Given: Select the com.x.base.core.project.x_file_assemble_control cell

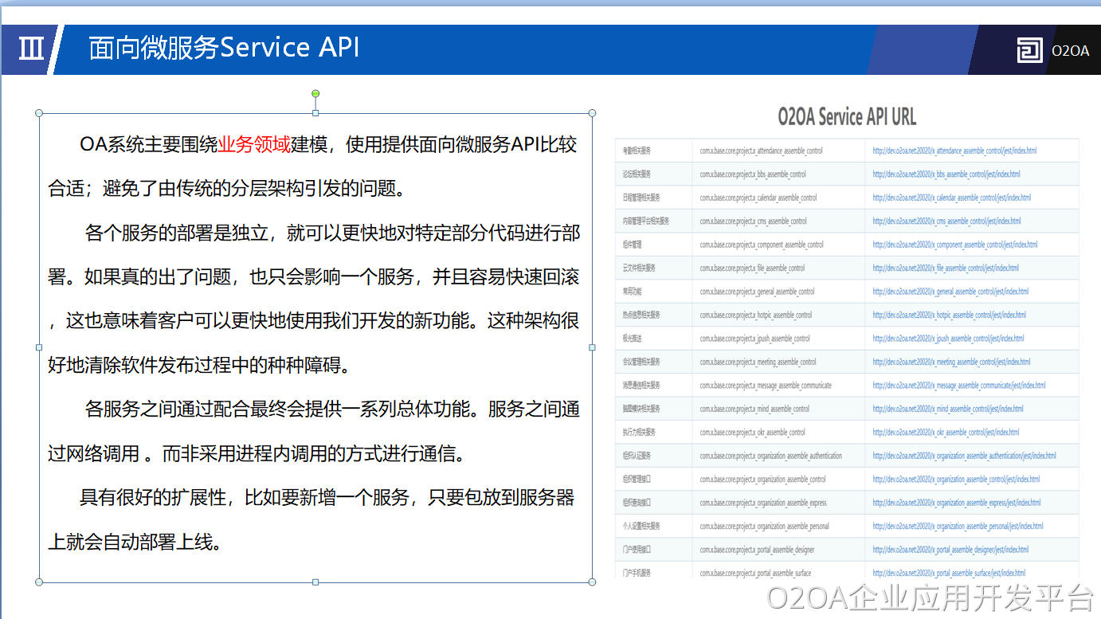Looking at the screenshot, I should pyautogui.click(x=752, y=268).
